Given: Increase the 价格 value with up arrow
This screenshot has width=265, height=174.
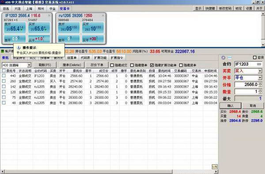Looking at the screenshot, I should (x=260, y=83).
